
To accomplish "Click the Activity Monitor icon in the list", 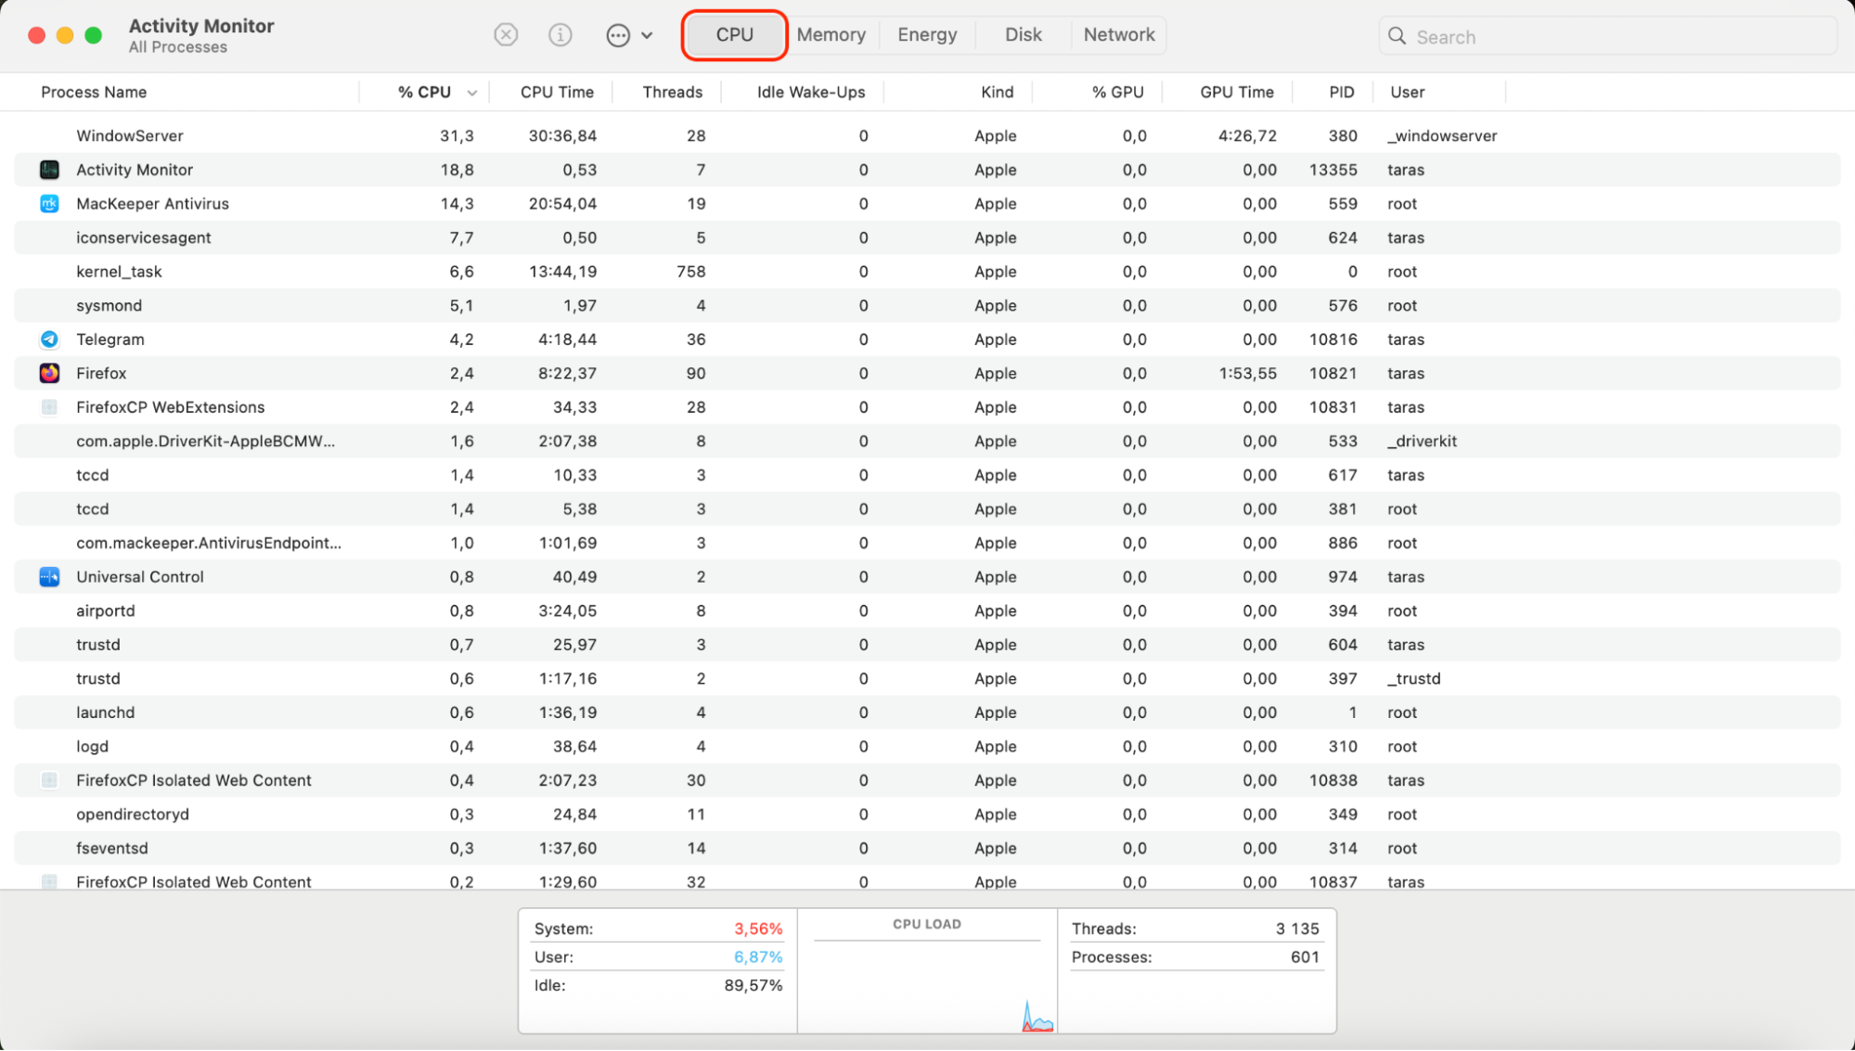I will pyautogui.click(x=48, y=170).
